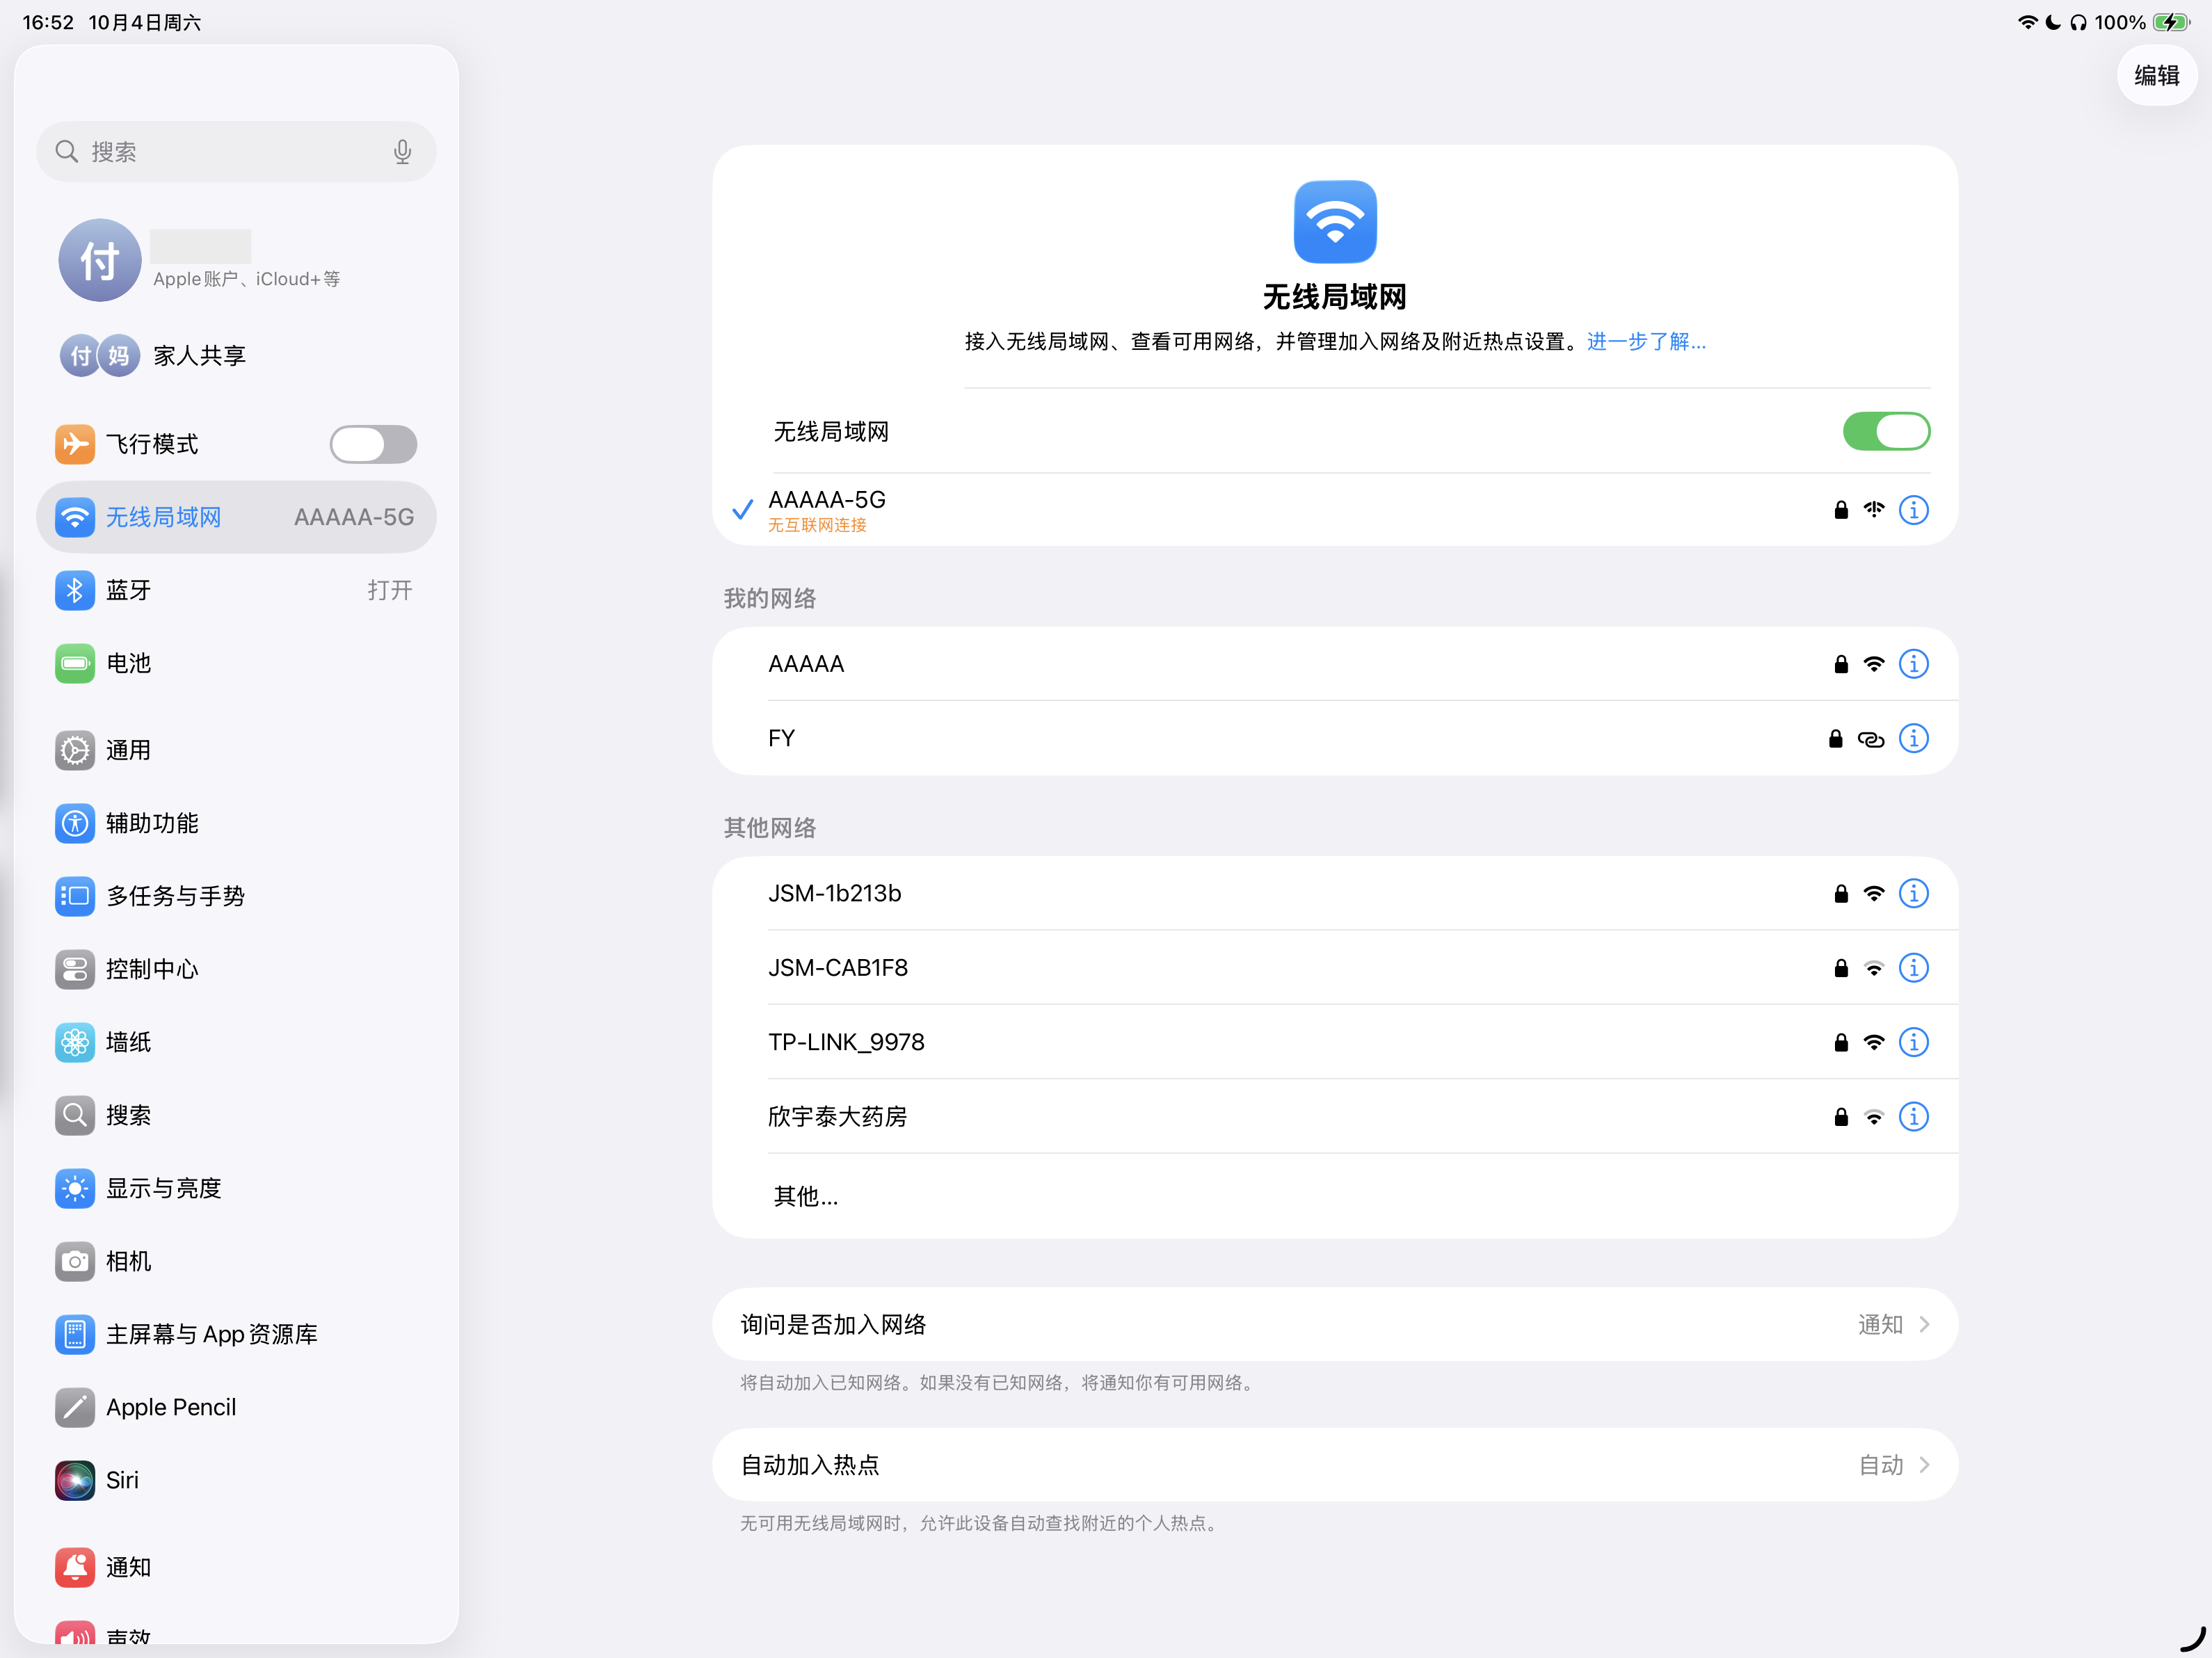Screen dimensions: 2212x1658
Task: Join the JSM-1b213b network
Action: [835, 893]
